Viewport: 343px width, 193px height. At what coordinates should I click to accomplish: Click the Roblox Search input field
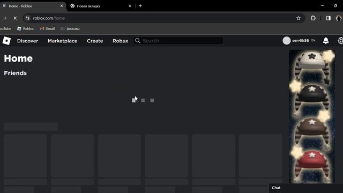point(178,41)
